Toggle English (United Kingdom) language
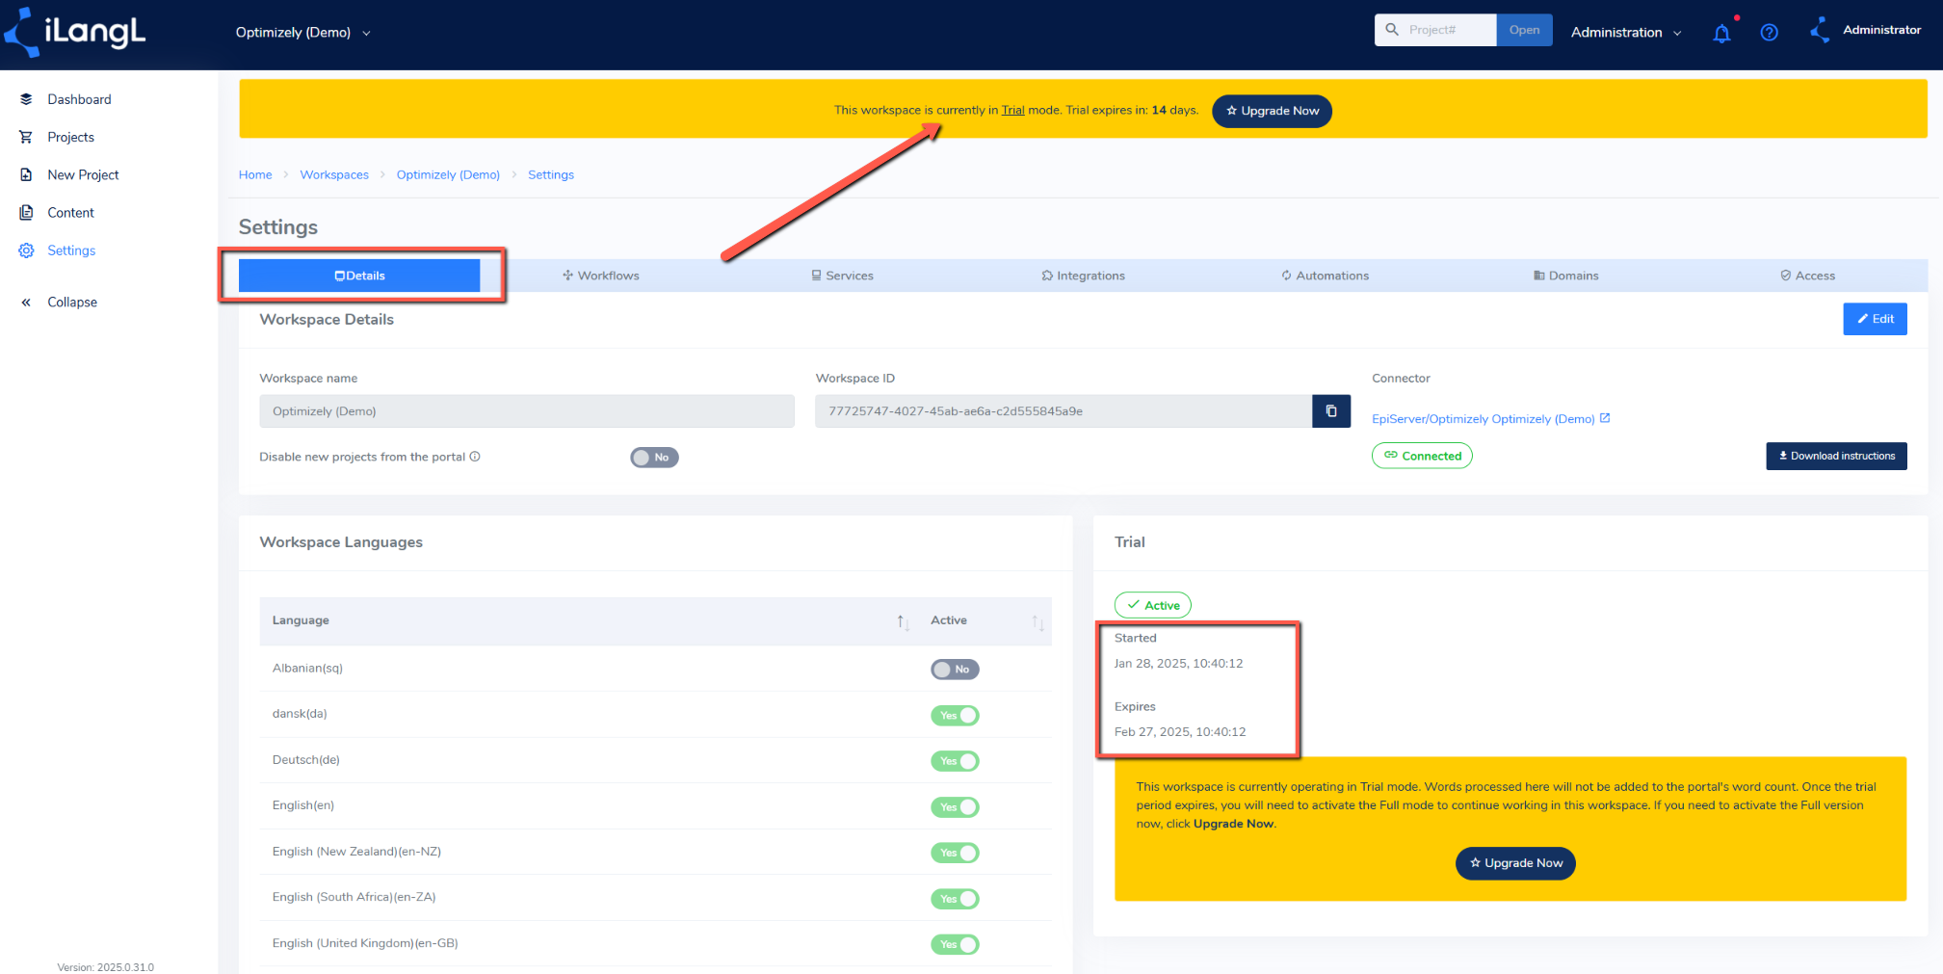The image size is (1943, 974). 955,944
